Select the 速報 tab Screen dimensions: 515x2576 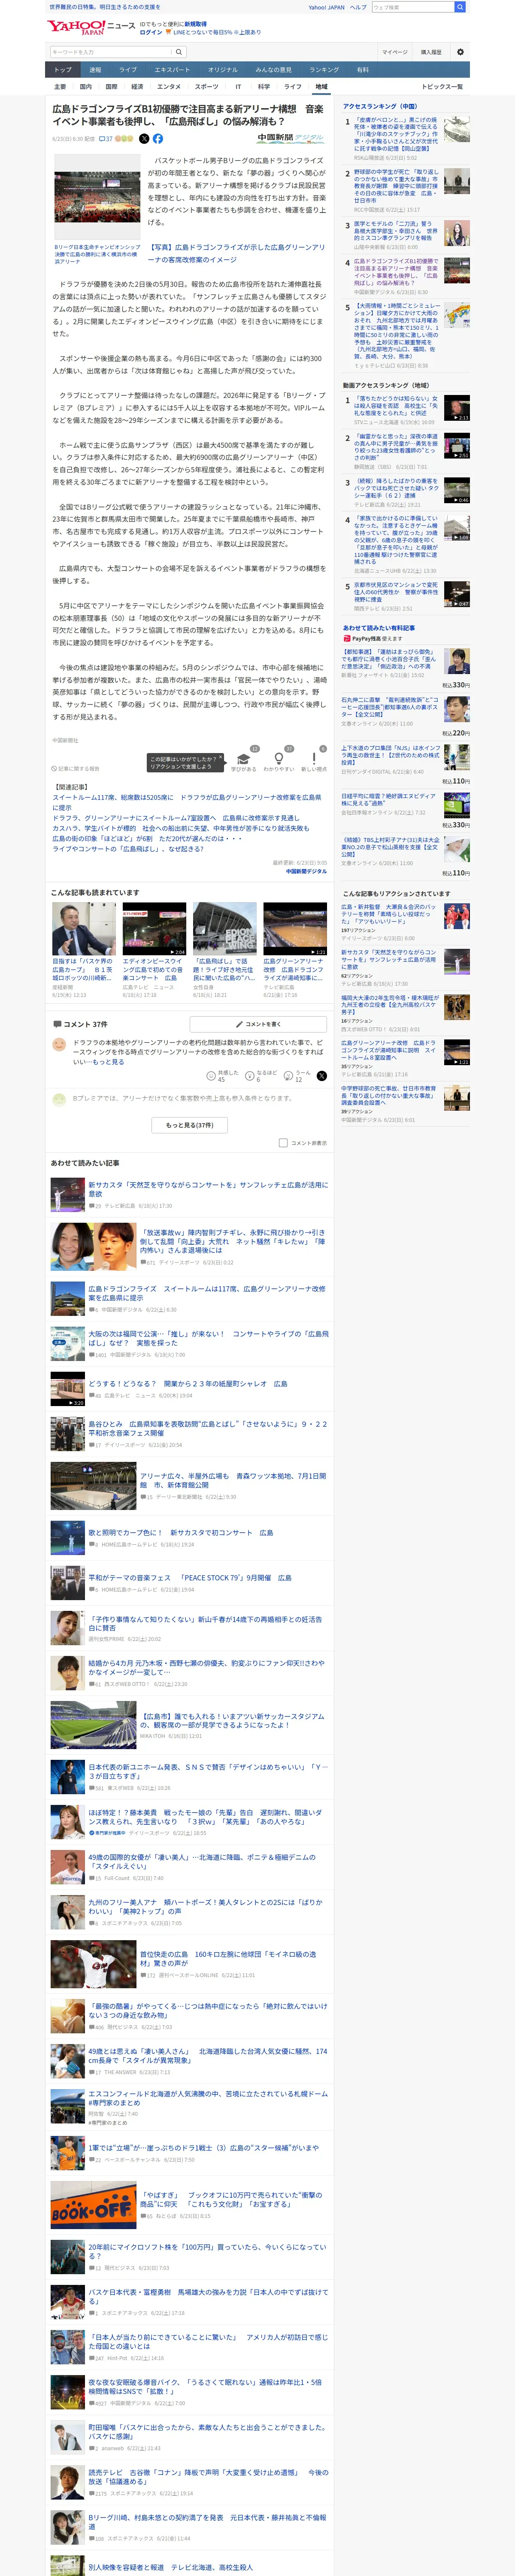[x=95, y=70]
